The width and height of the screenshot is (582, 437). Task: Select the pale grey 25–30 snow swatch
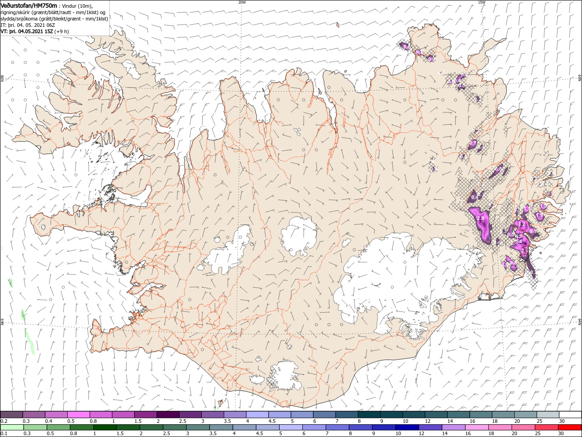[x=547, y=414]
